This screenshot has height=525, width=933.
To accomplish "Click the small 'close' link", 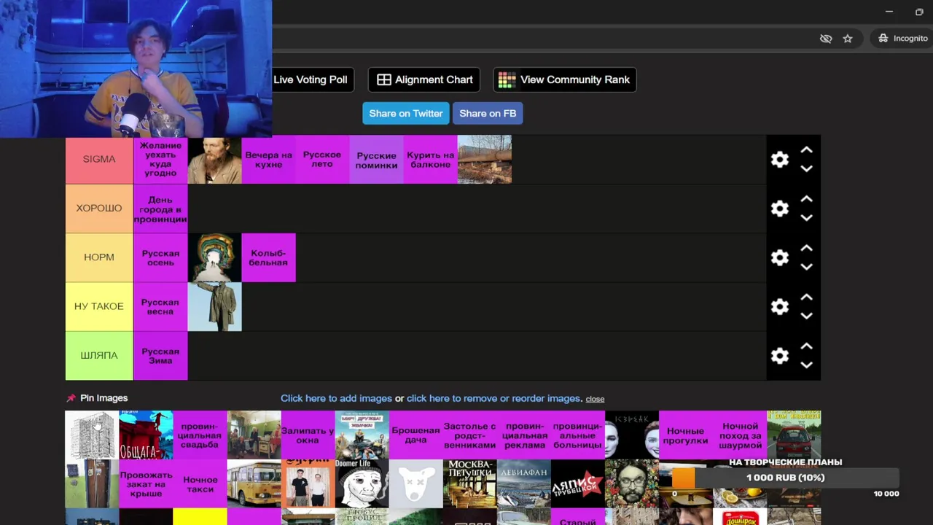I will [x=595, y=399].
